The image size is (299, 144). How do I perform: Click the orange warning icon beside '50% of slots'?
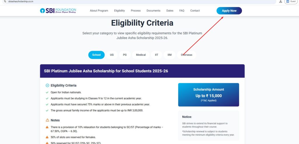[x=47, y=137]
